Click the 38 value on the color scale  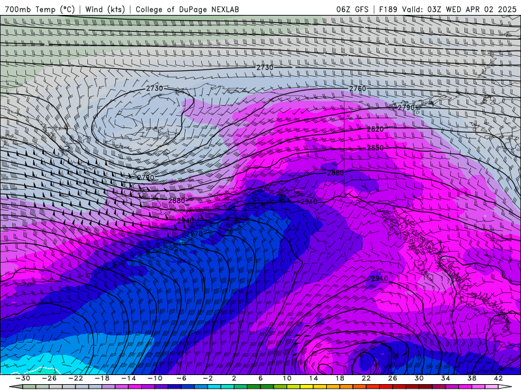(472, 378)
